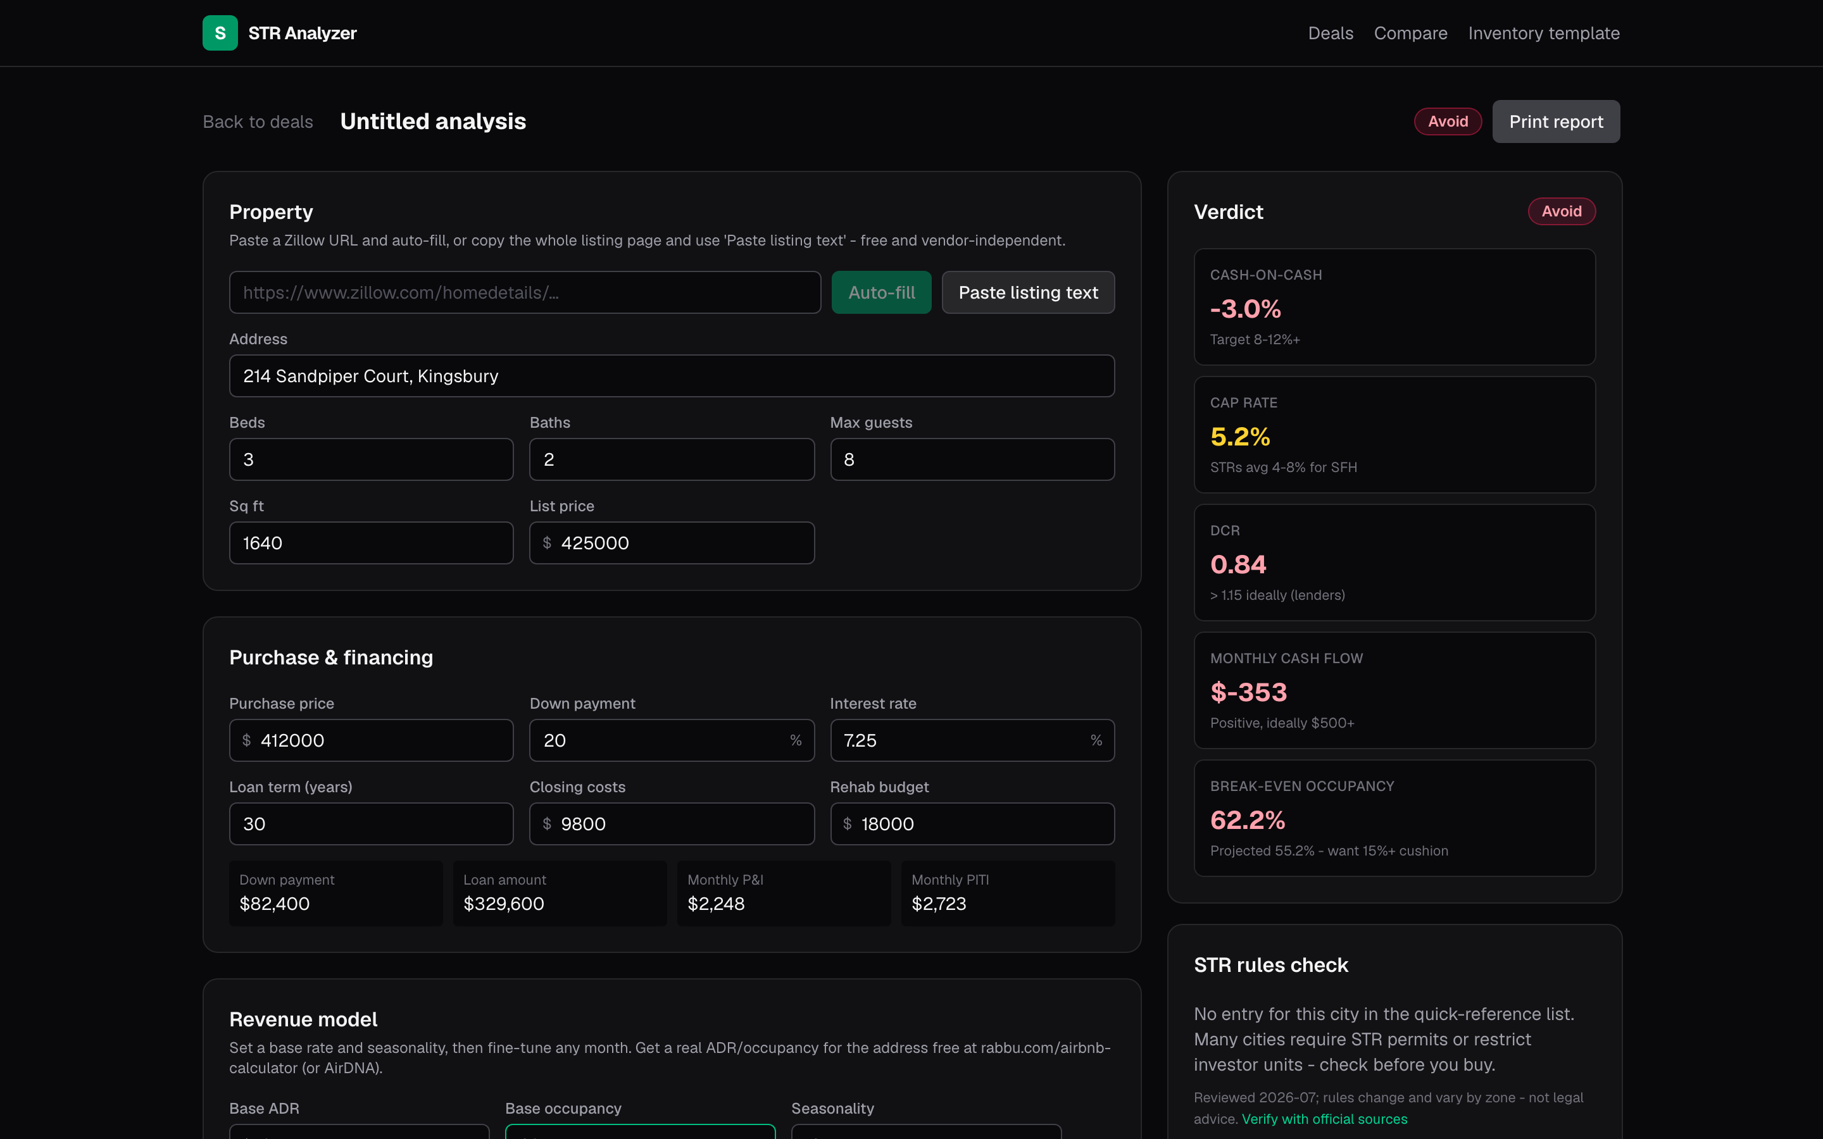The image size is (1823, 1139).
Task: Click the Back to deals link
Action: 258,121
